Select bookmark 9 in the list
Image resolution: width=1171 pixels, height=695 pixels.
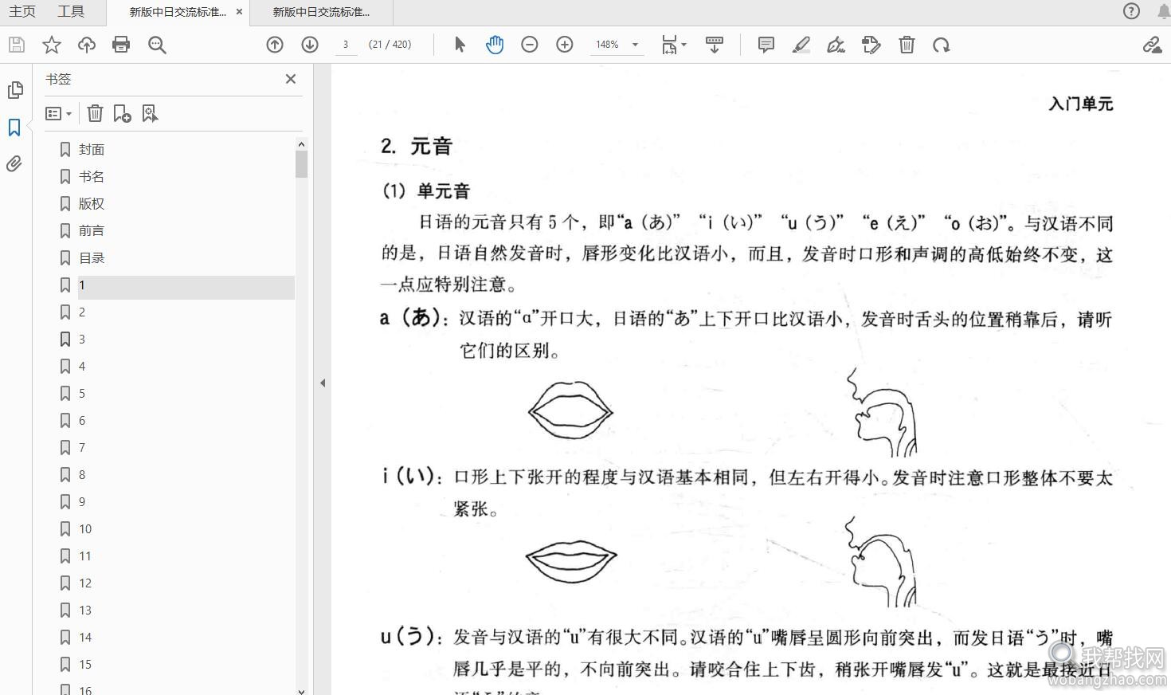coord(82,502)
